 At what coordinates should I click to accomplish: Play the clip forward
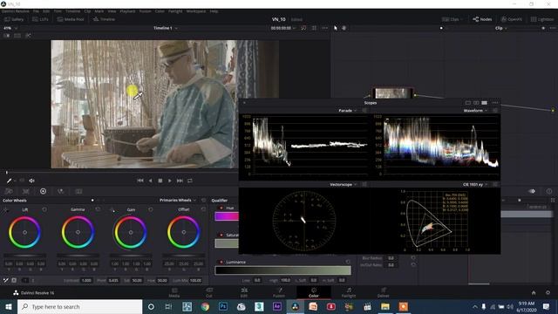pos(170,181)
